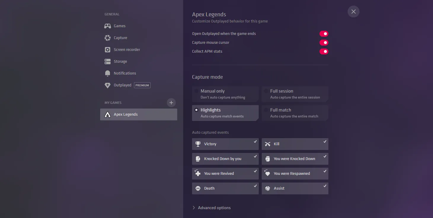This screenshot has height=218, width=433.
Task: Click the Advanced options label
Action: [214, 208]
